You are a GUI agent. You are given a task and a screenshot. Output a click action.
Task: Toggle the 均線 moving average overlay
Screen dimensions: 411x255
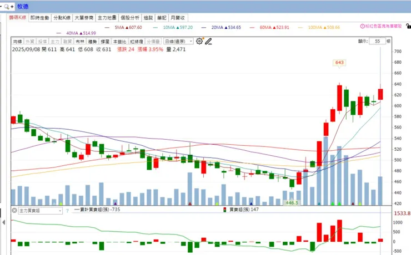click(x=18, y=42)
